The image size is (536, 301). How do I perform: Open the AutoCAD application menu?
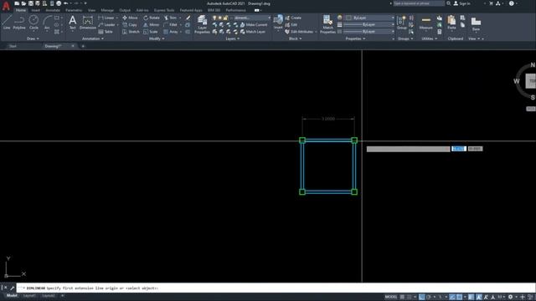(x=6, y=6)
